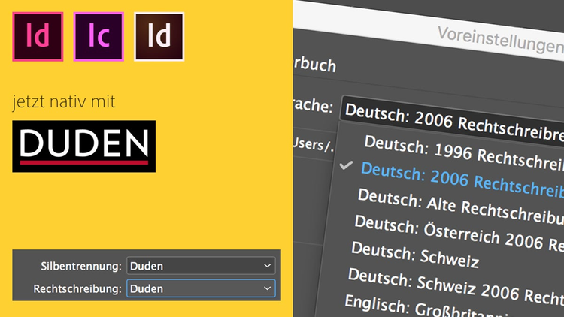Pick Deutsch: Schweiz 2006 Rechtschreibreform entry
The width and height of the screenshot is (564, 317).
tap(456, 285)
